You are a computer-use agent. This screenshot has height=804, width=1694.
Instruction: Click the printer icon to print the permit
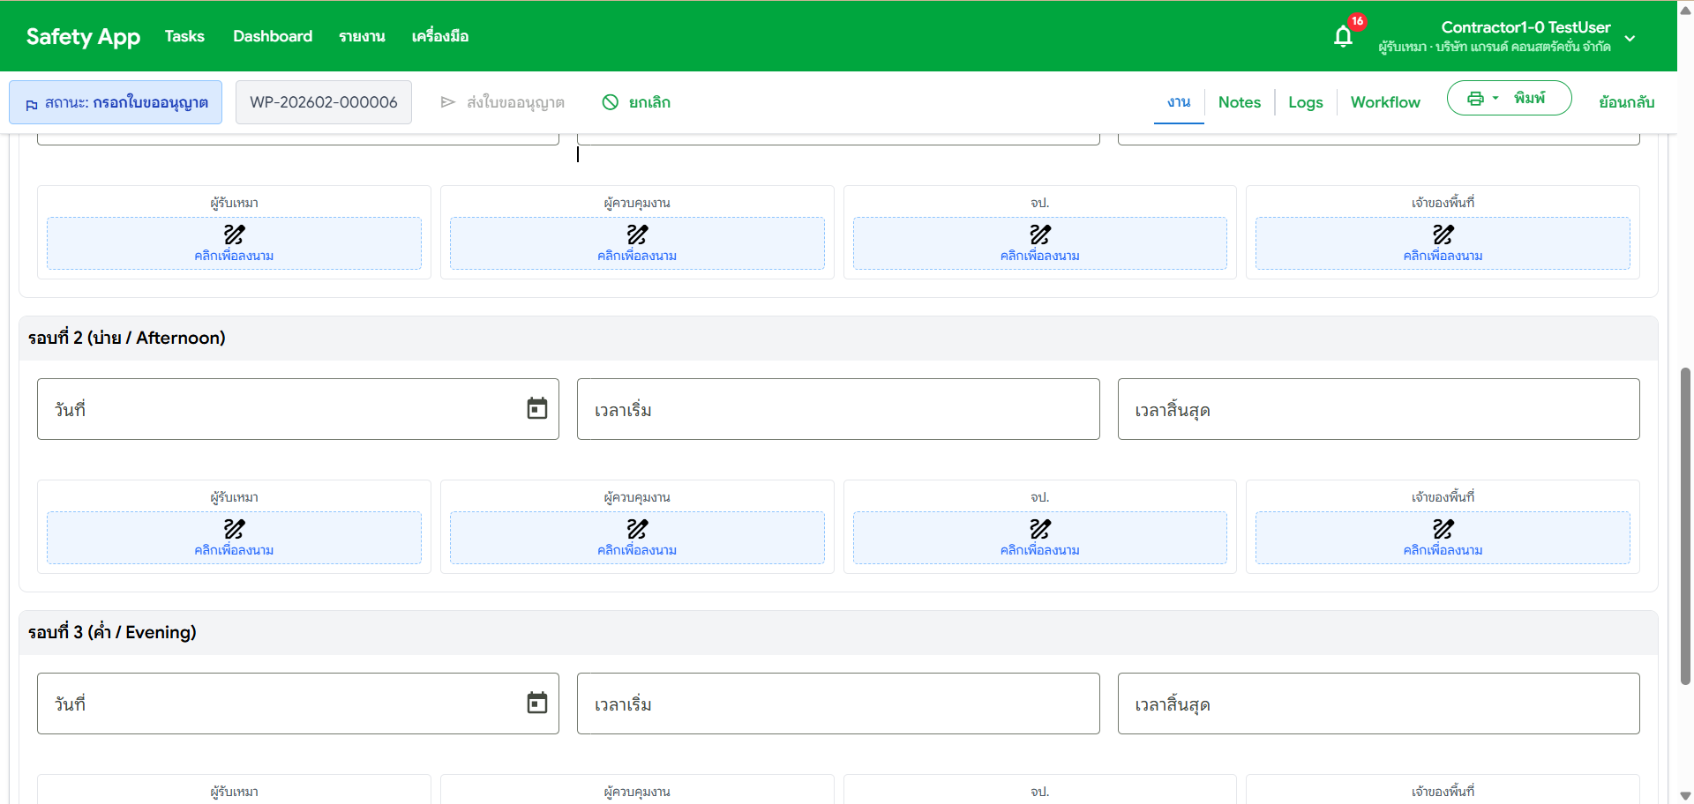[x=1476, y=98]
